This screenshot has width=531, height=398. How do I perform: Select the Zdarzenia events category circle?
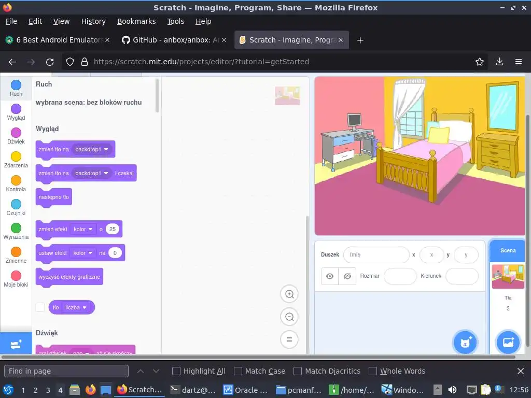16,157
